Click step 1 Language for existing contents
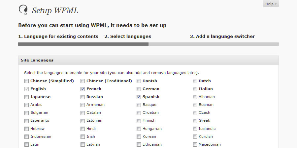The height and width of the screenshot is (148, 297). pos(58,37)
